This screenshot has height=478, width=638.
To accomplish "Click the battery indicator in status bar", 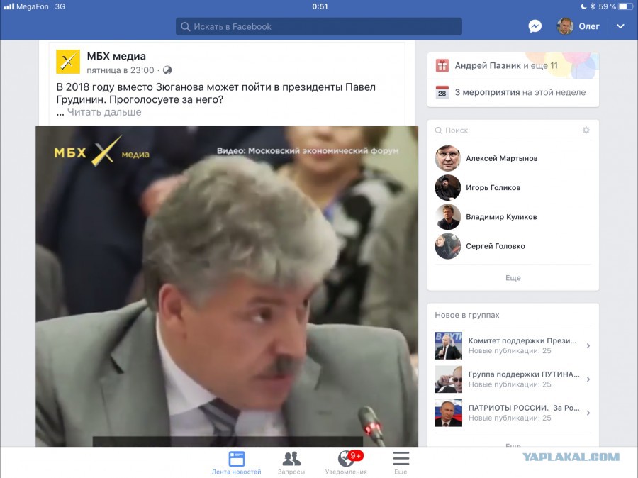I will [625, 6].
